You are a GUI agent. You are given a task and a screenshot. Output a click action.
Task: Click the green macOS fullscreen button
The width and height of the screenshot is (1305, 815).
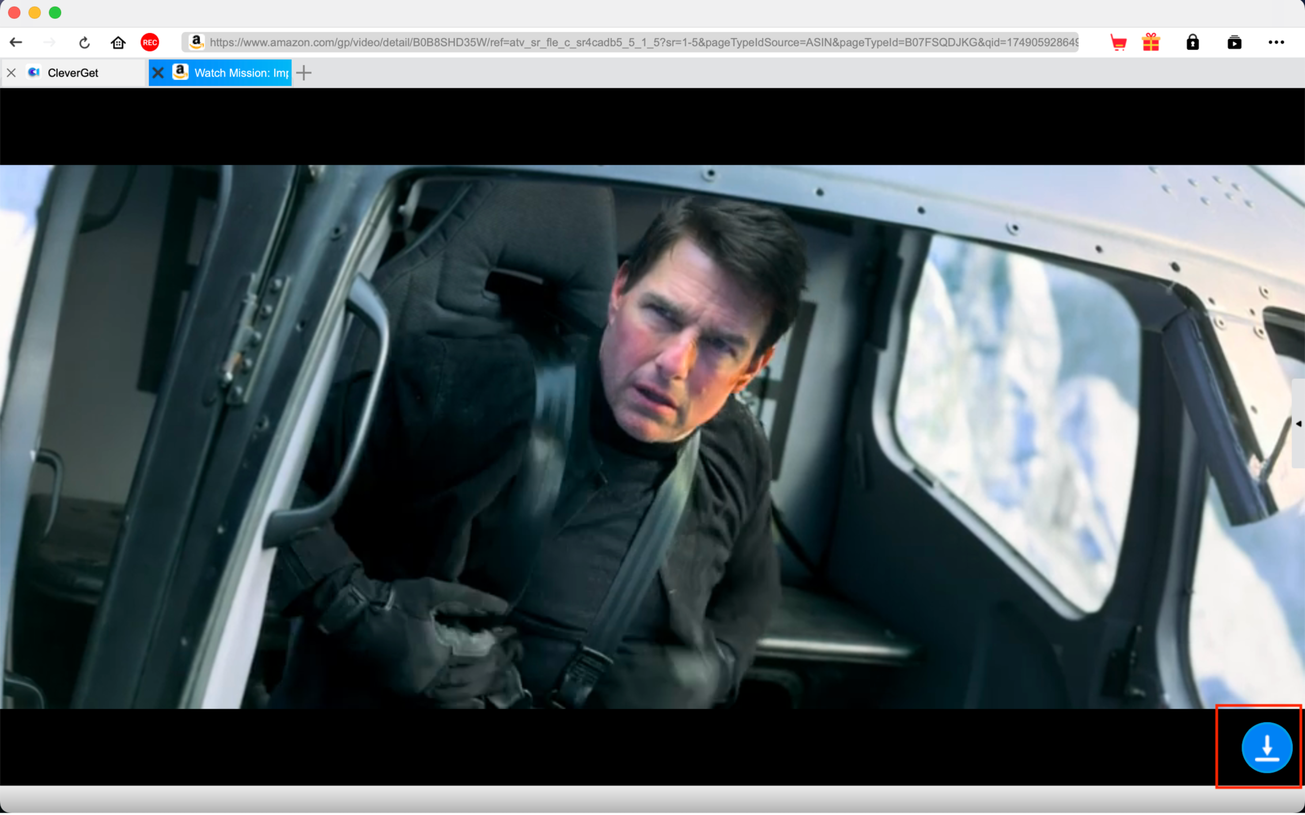pos(55,12)
